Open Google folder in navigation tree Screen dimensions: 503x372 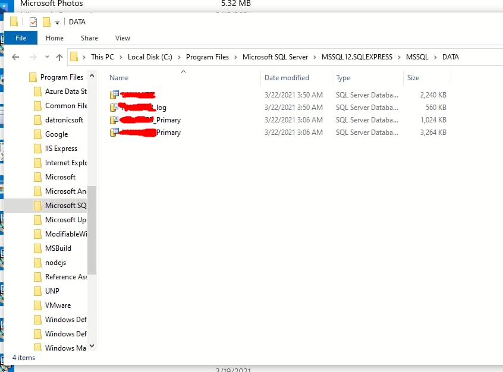click(56, 134)
